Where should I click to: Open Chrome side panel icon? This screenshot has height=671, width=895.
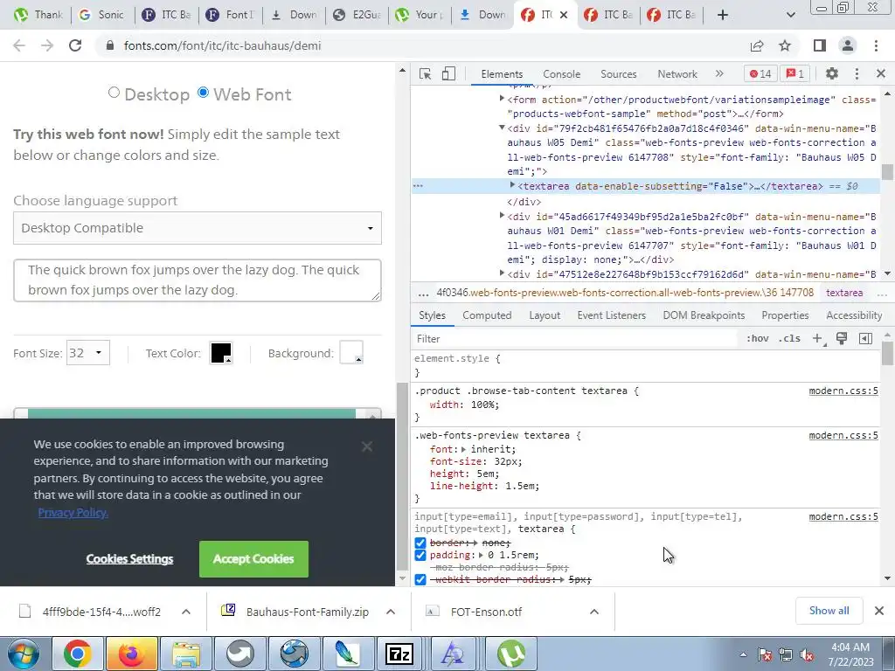pos(820,45)
